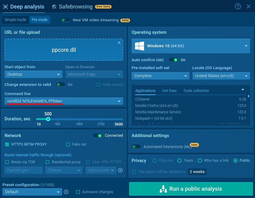
Task: Check the Hide source checkbox
Action: 98,85
